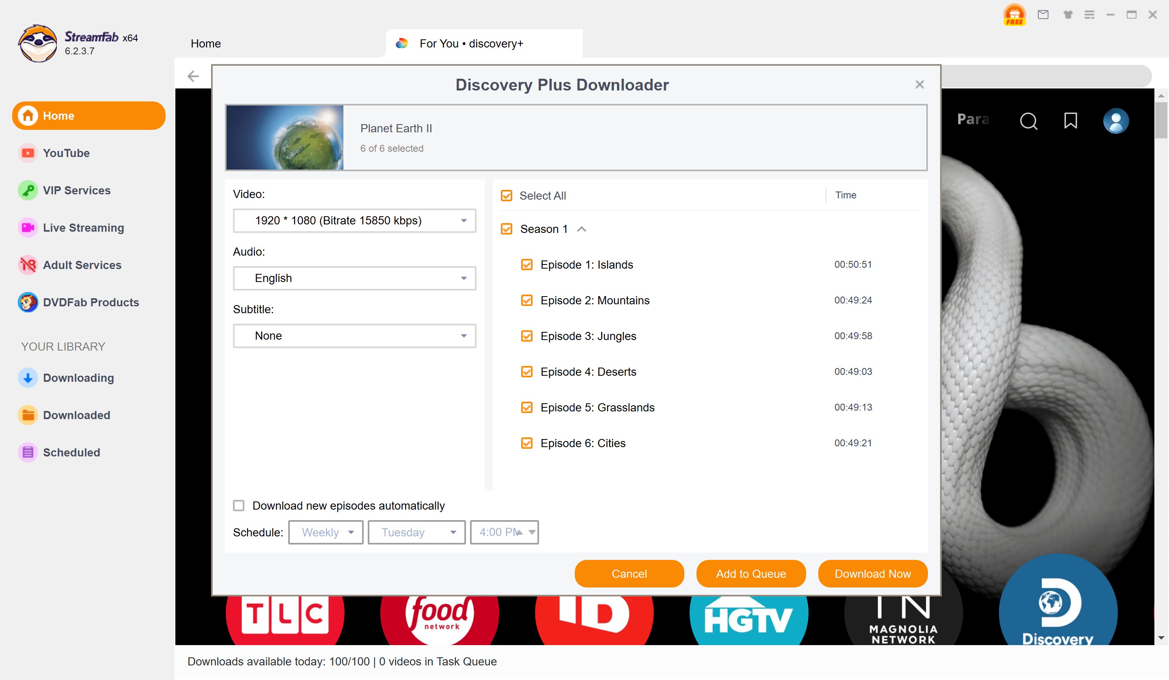Open the Live Streaming camera icon
This screenshot has height=680, width=1169.
pos(28,228)
